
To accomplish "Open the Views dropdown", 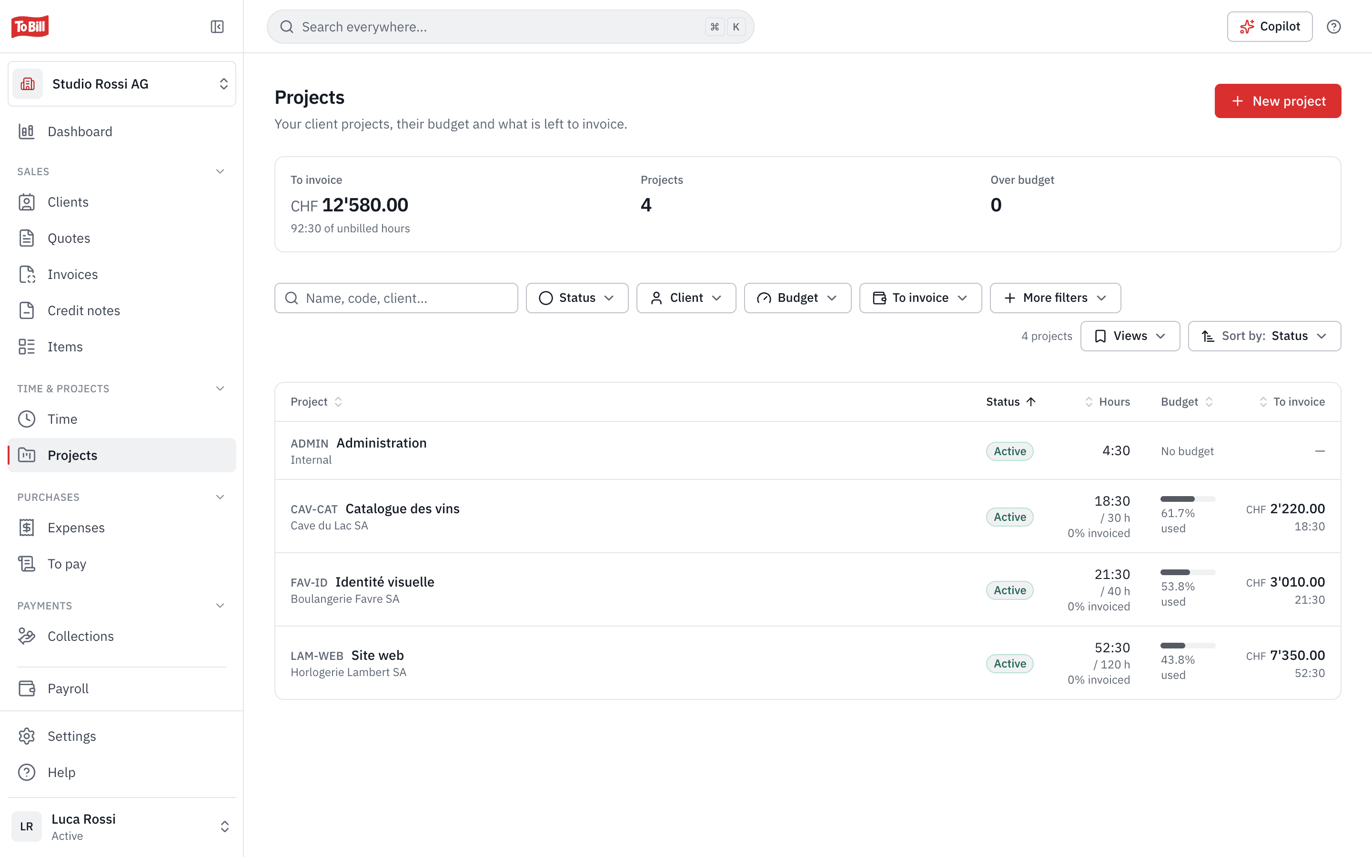I will 1130,336.
